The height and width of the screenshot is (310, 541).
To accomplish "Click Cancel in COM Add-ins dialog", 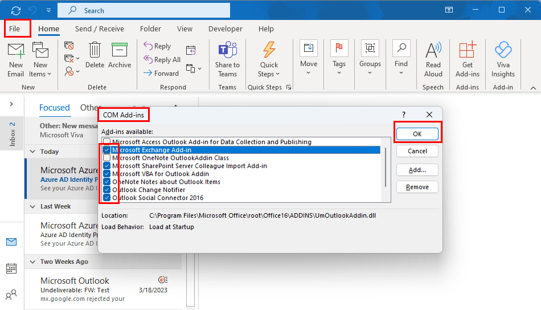I will pos(417,151).
